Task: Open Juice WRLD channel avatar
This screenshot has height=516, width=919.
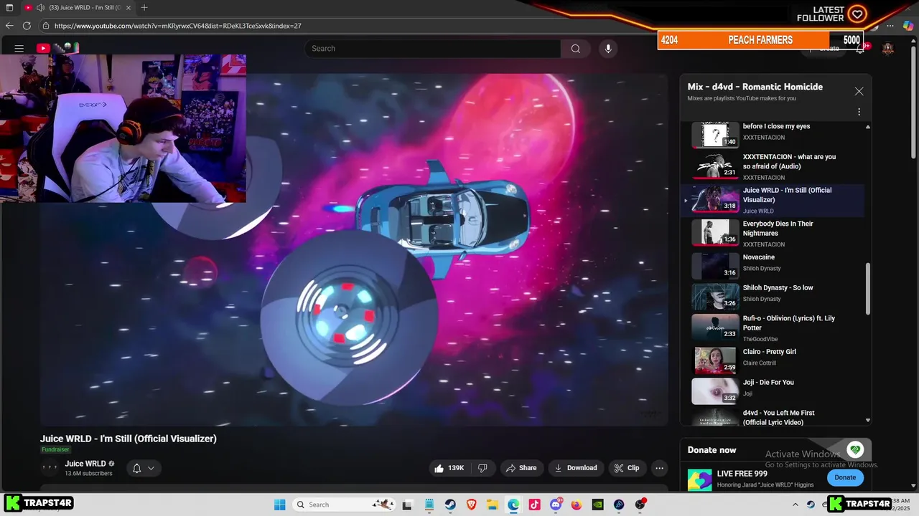Action: [50, 468]
